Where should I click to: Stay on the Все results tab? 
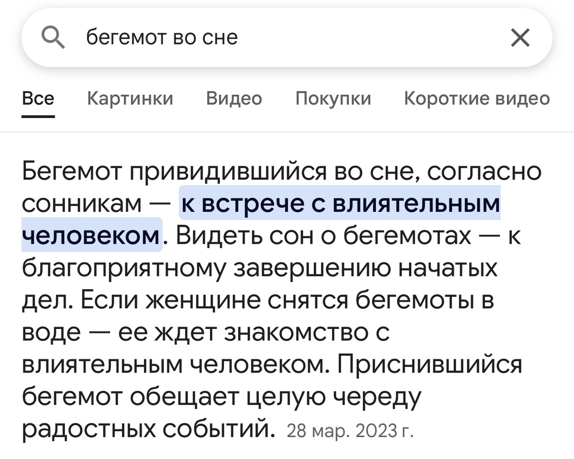pyautogui.click(x=39, y=98)
